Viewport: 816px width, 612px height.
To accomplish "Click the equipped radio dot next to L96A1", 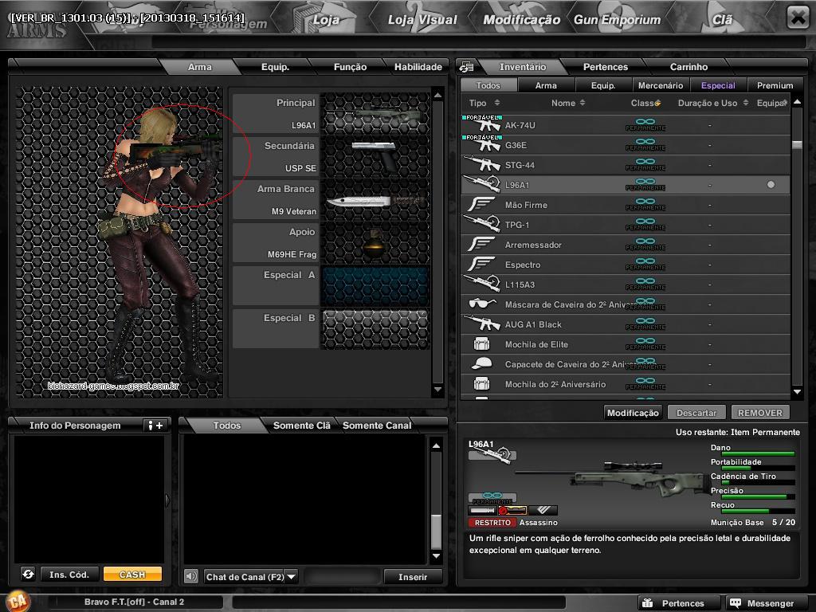I will [x=770, y=184].
